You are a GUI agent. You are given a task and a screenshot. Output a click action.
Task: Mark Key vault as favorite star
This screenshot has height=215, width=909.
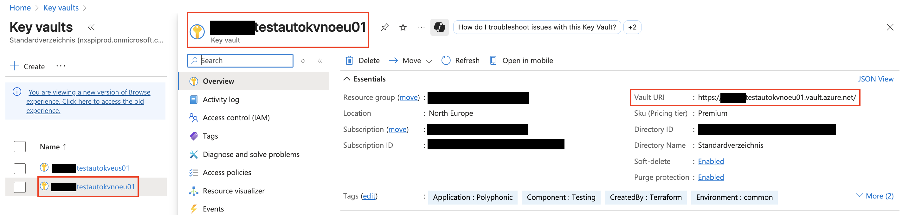pyautogui.click(x=403, y=27)
